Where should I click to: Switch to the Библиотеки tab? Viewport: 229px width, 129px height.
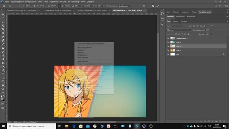[x=180, y=17]
